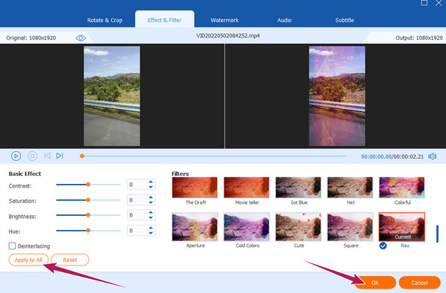This screenshot has height=293, width=446.
Task: Confirm changes with the OK button
Action: [375, 283]
